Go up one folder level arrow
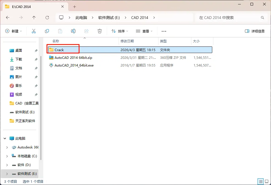The image size is (271, 185). [34, 18]
